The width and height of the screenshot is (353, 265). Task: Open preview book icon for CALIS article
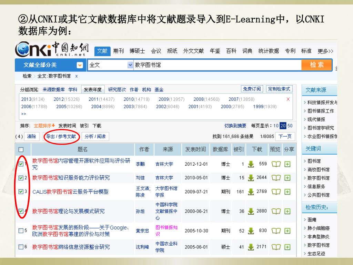coord(276,192)
